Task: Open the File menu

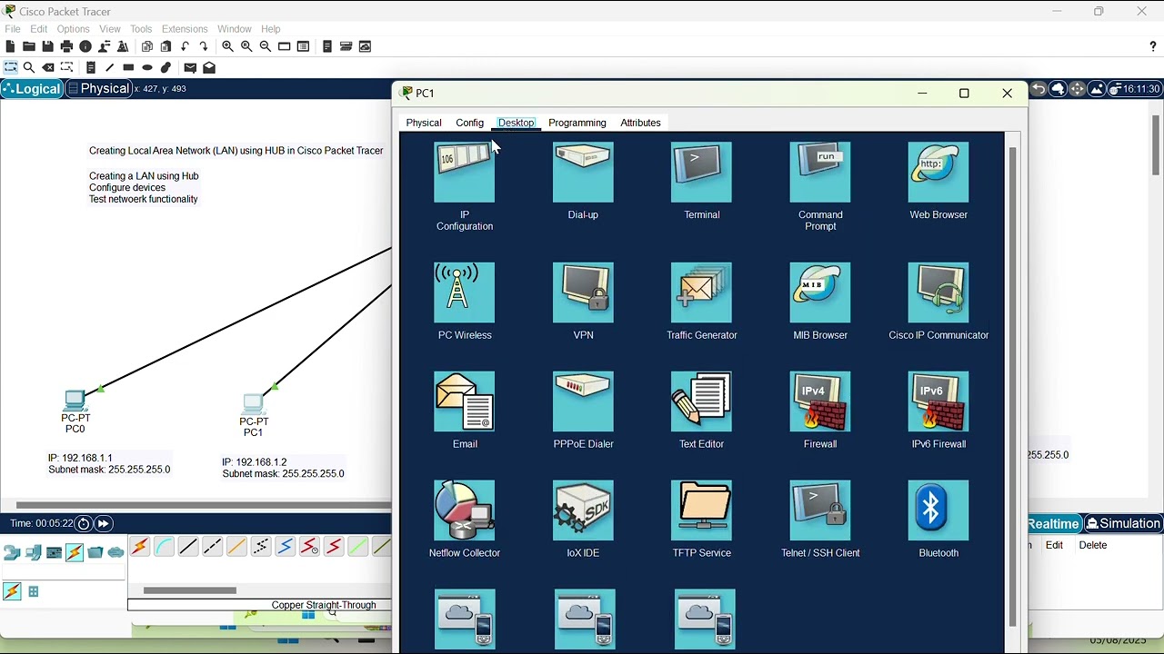Action: (x=13, y=29)
